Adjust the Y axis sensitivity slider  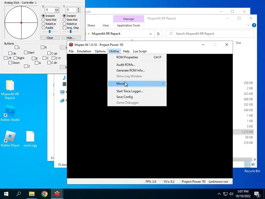[x=71, y=31]
